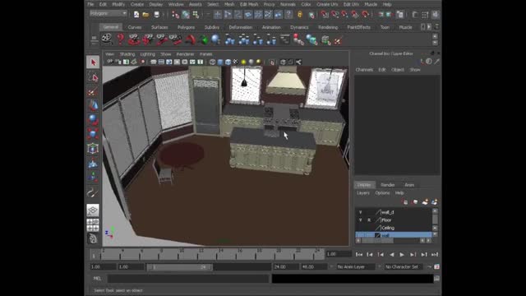526x296 pixels.
Task: Activate the Paint Selection tool
Action: tap(93, 91)
